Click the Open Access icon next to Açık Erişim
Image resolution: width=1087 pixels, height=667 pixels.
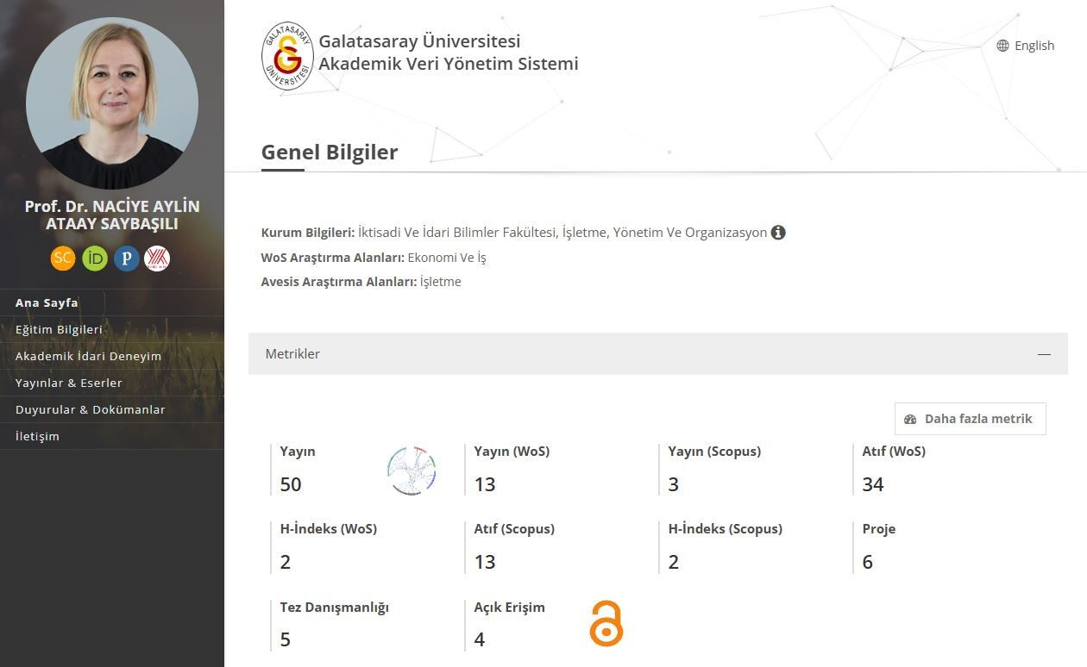[x=606, y=624]
